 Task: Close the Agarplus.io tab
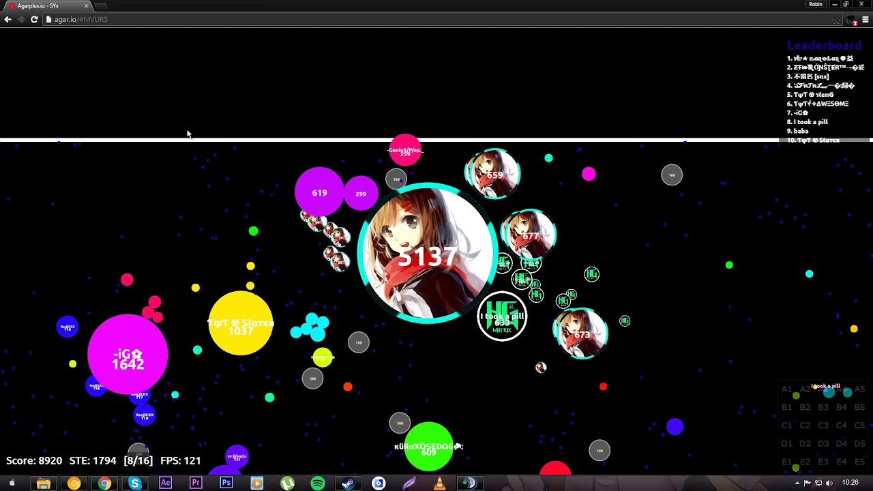click(87, 5)
